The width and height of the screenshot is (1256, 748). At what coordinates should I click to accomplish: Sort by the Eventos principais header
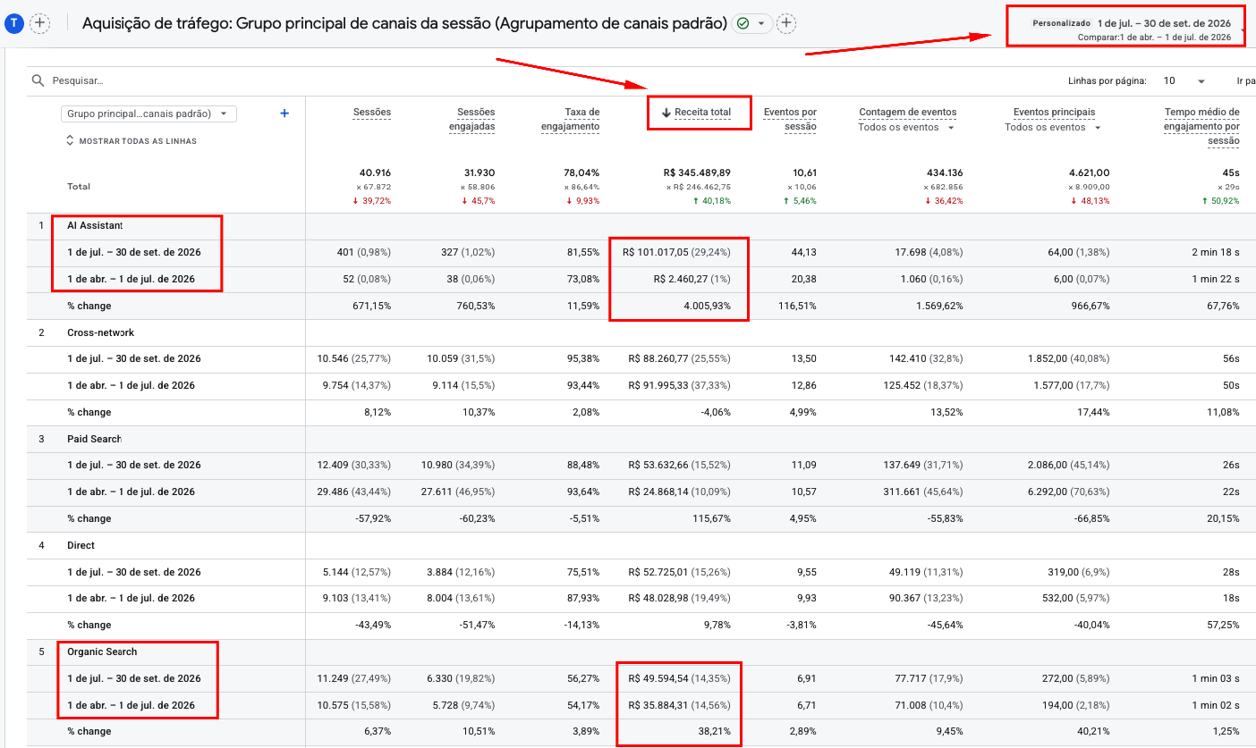coord(1054,112)
